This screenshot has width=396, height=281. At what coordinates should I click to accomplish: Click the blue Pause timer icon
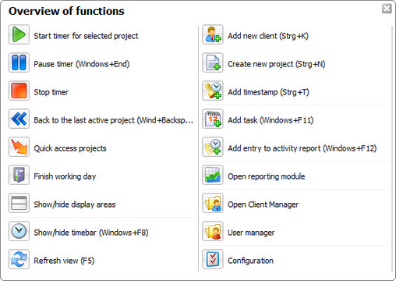click(19, 62)
